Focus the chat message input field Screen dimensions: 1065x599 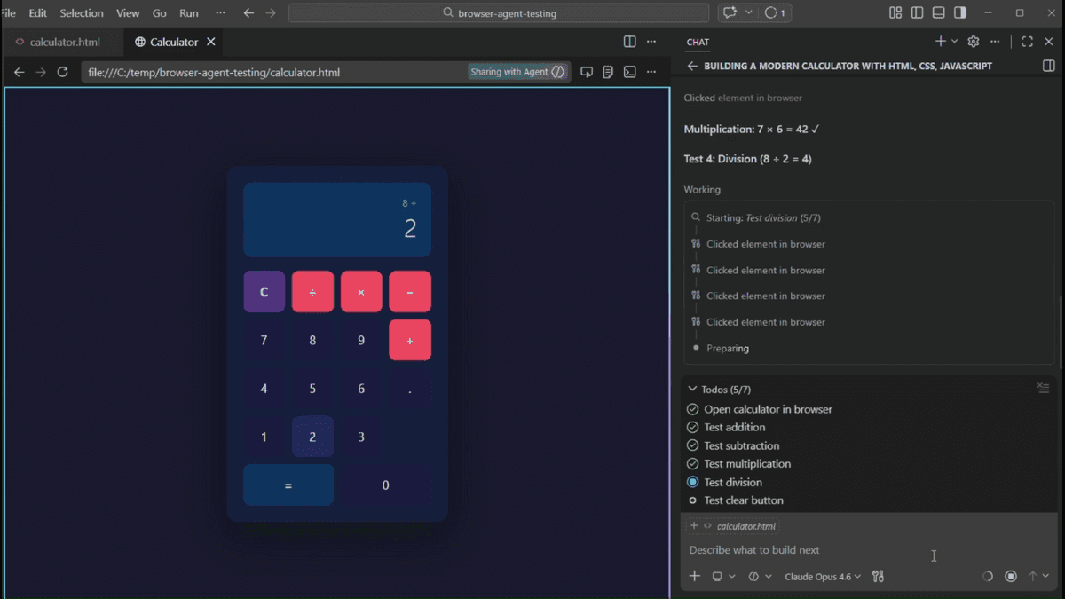coord(869,550)
